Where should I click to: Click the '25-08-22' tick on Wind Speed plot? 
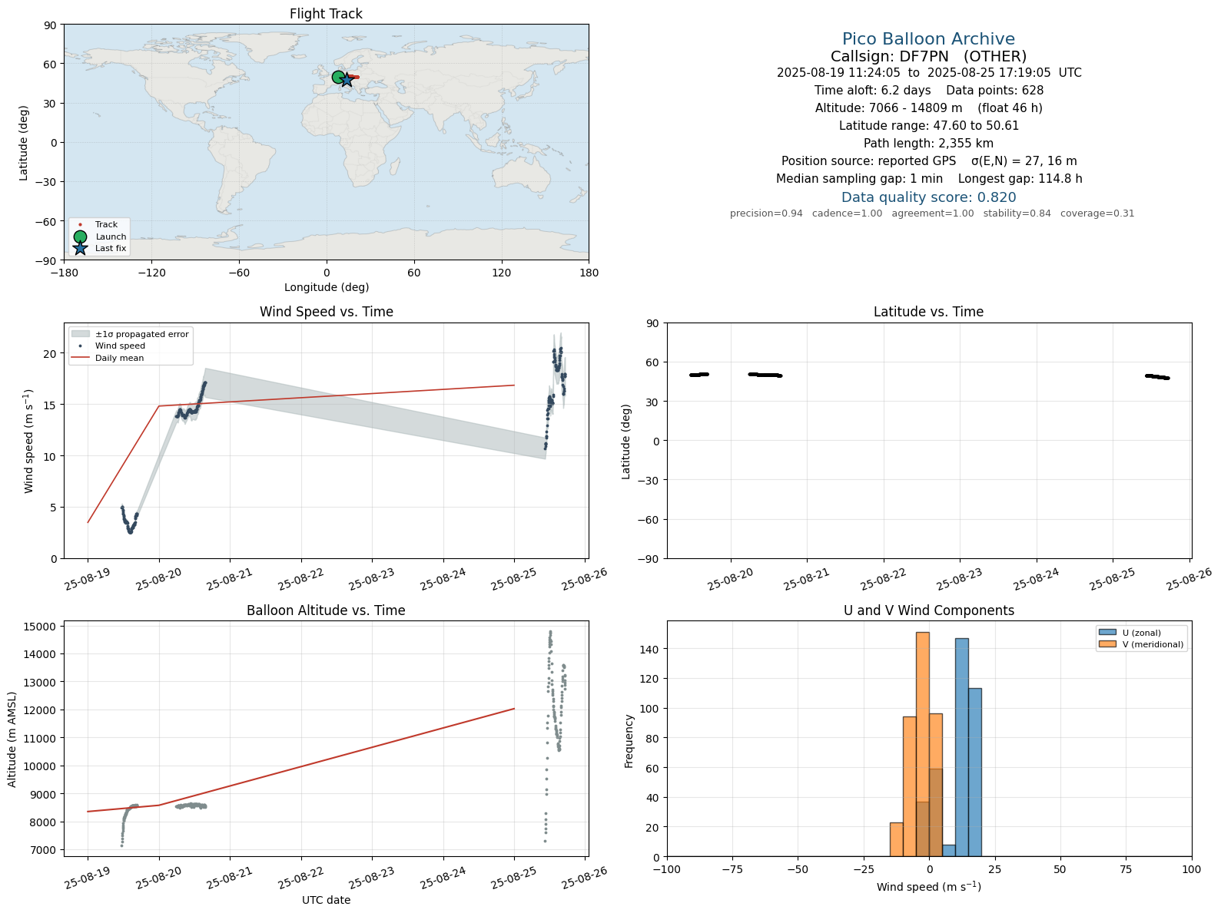(x=300, y=581)
